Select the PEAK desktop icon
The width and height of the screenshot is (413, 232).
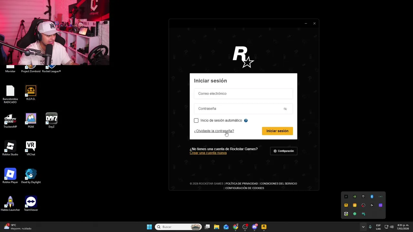[x=31, y=121]
